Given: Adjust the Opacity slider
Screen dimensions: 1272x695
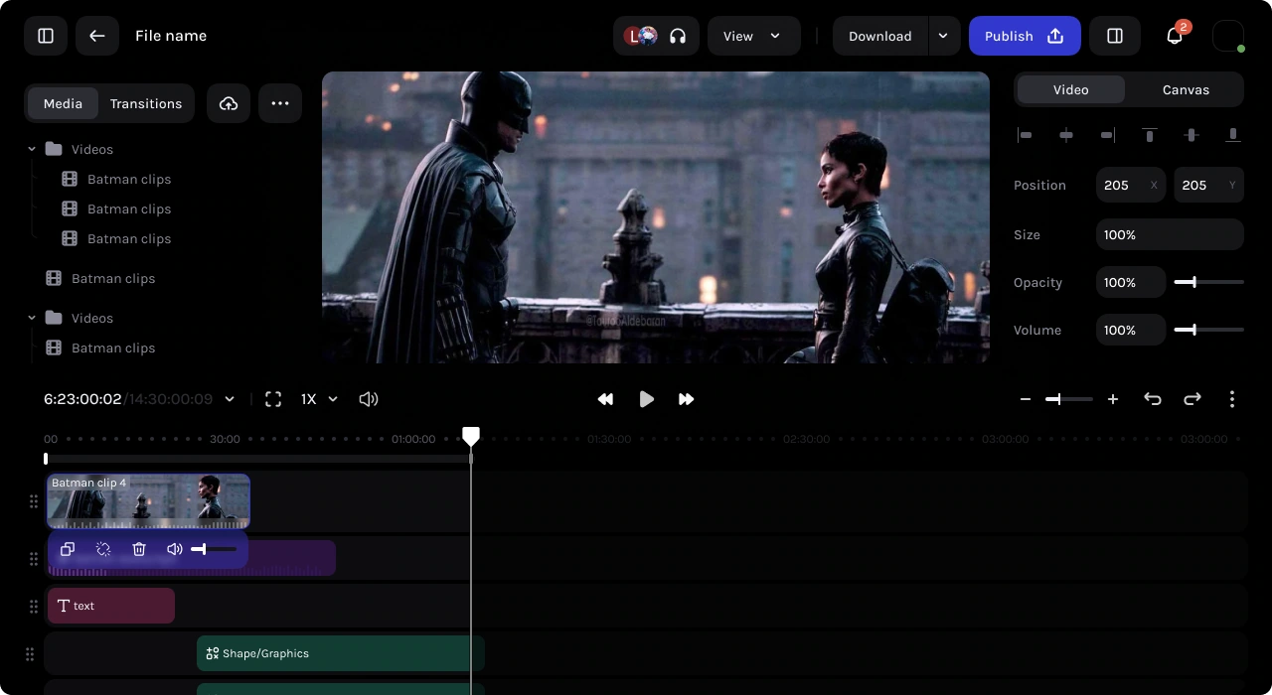Looking at the screenshot, I should point(1208,282).
